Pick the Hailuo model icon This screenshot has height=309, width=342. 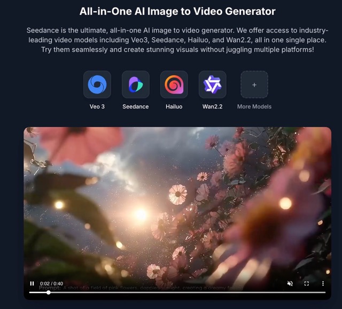point(174,84)
